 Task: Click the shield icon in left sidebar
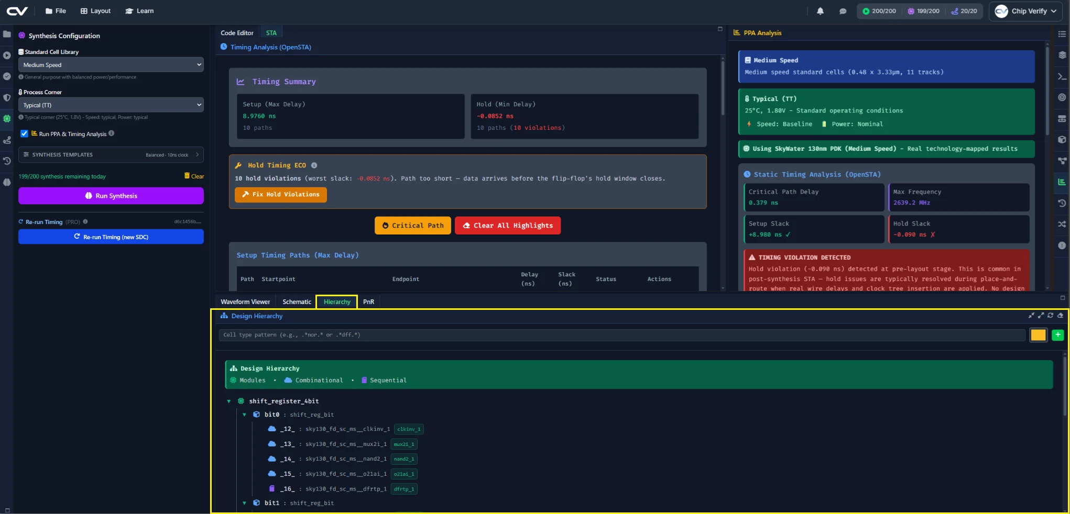tap(7, 98)
